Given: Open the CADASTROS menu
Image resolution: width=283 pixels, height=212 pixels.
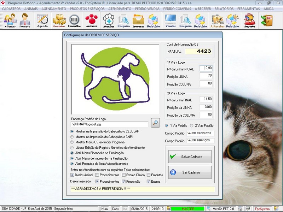Looking at the screenshot, I should pos(11,8).
